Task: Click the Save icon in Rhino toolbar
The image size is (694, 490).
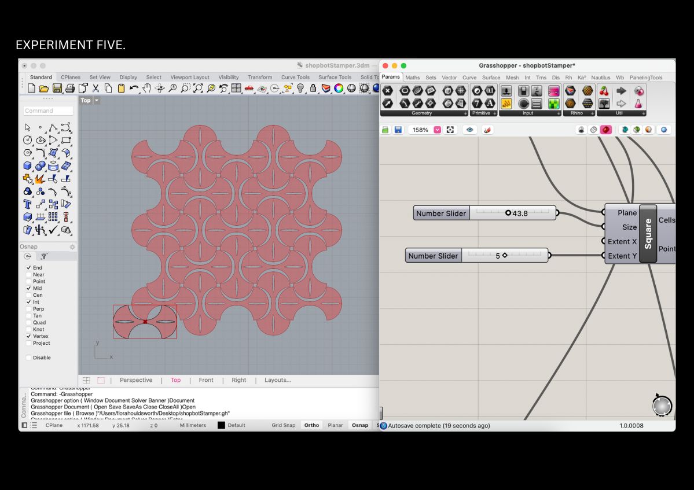Action: click(x=57, y=89)
